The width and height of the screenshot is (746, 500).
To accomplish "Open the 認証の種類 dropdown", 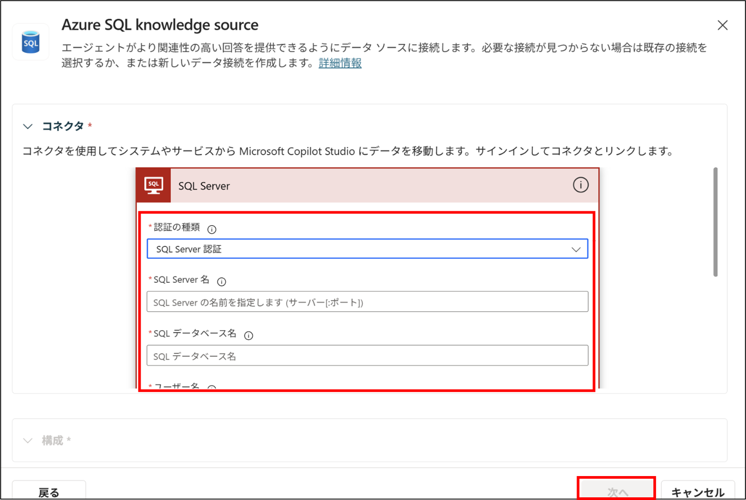I will coord(367,249).
